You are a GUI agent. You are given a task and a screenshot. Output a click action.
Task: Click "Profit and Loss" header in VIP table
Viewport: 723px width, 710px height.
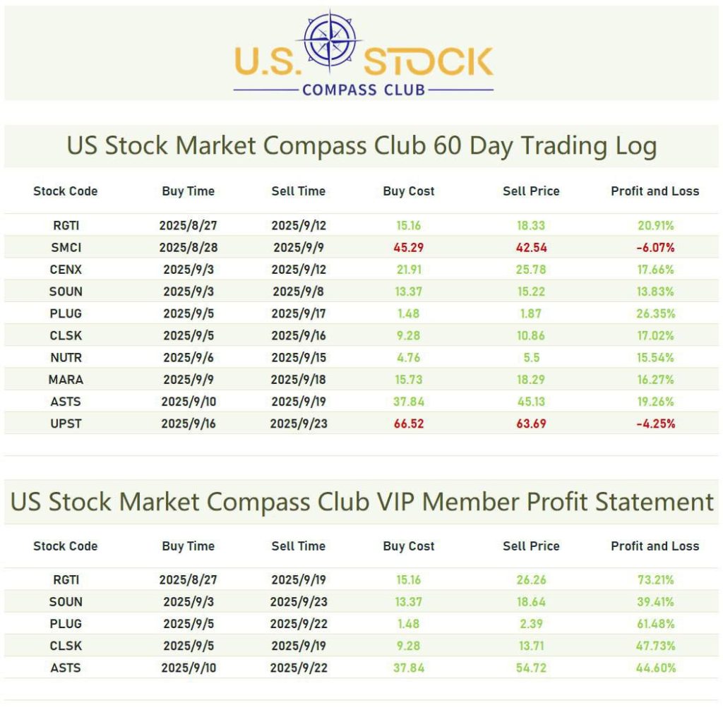tap(655, 546)
